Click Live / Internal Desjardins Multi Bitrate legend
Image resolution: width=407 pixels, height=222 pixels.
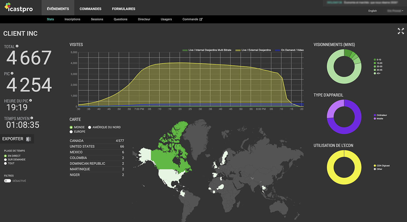tap(207, 50)
